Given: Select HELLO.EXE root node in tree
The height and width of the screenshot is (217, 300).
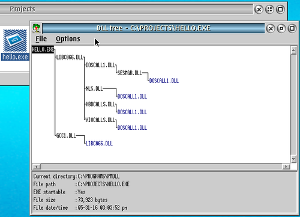Looking at the screenshot, I should [43, 49].
